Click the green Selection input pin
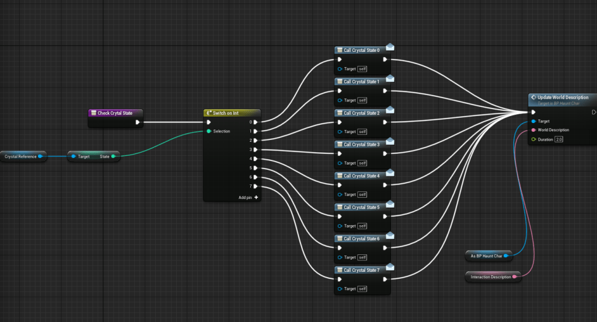This screenshot has width=597, height=322. [208, 131]
